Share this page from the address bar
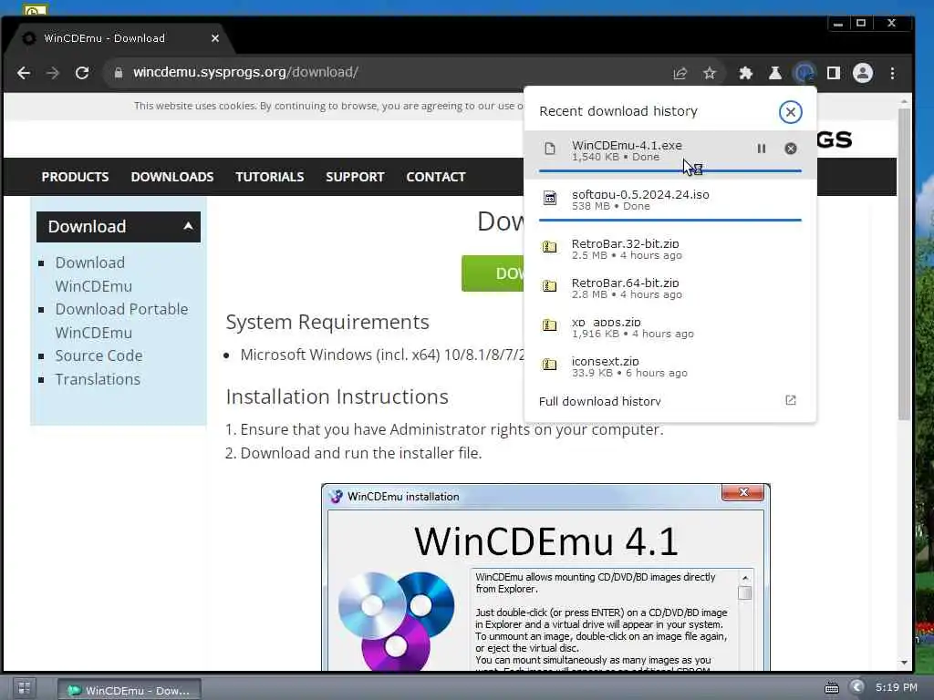The image size is (934, 700). click(680, 73)
